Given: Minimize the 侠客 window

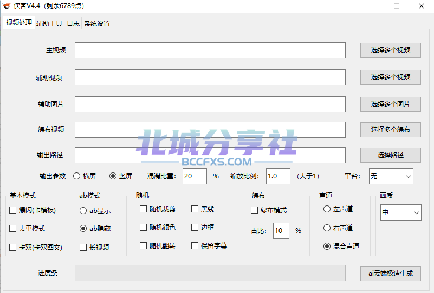Looking at the screenshot, I should tap(372, 6).
